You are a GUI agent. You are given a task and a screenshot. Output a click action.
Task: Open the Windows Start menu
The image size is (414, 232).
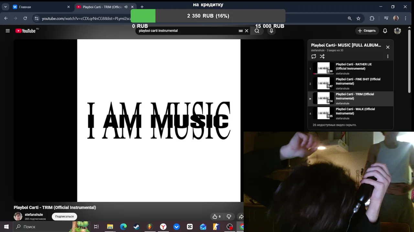[6, 227]
